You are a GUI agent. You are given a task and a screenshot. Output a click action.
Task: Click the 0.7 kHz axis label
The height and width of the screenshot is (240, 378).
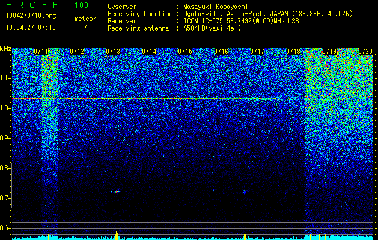click(x=5, y=198)
